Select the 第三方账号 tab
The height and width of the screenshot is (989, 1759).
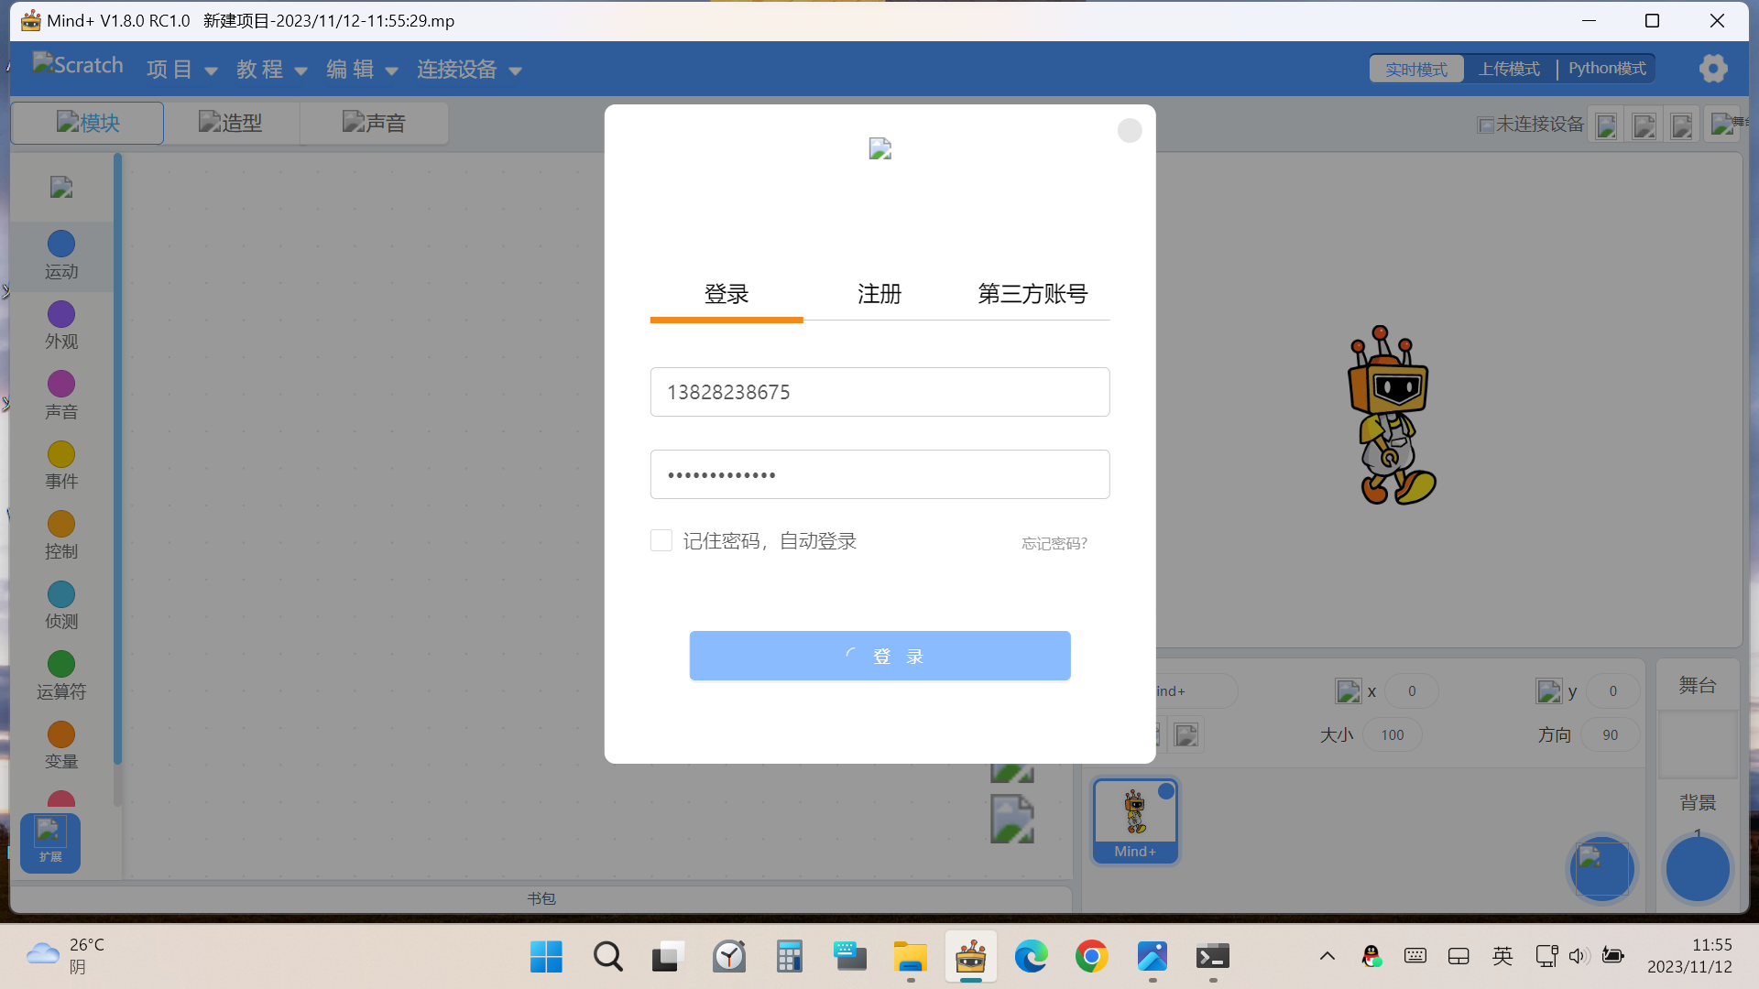pos(1032,294)
